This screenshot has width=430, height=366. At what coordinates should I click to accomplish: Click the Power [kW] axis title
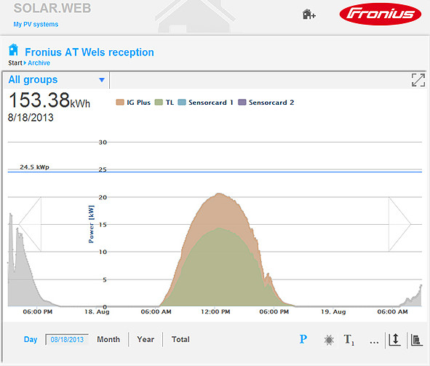click(x=92, y=224)
